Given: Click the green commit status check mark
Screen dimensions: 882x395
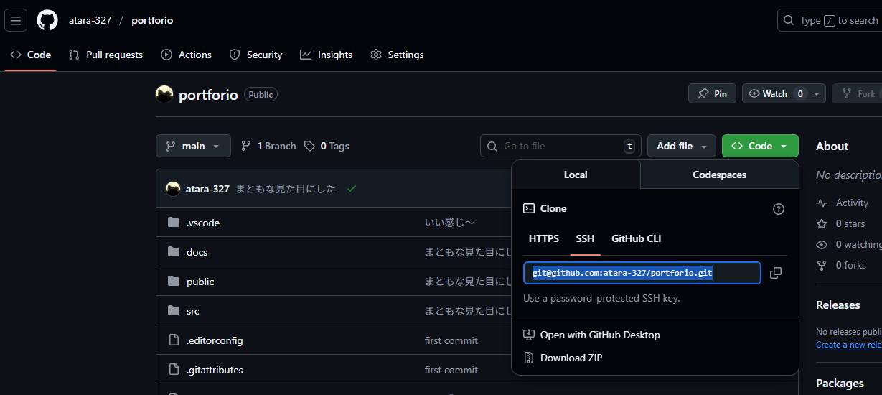Looking at the screenshot, I should tap(352, 189).
